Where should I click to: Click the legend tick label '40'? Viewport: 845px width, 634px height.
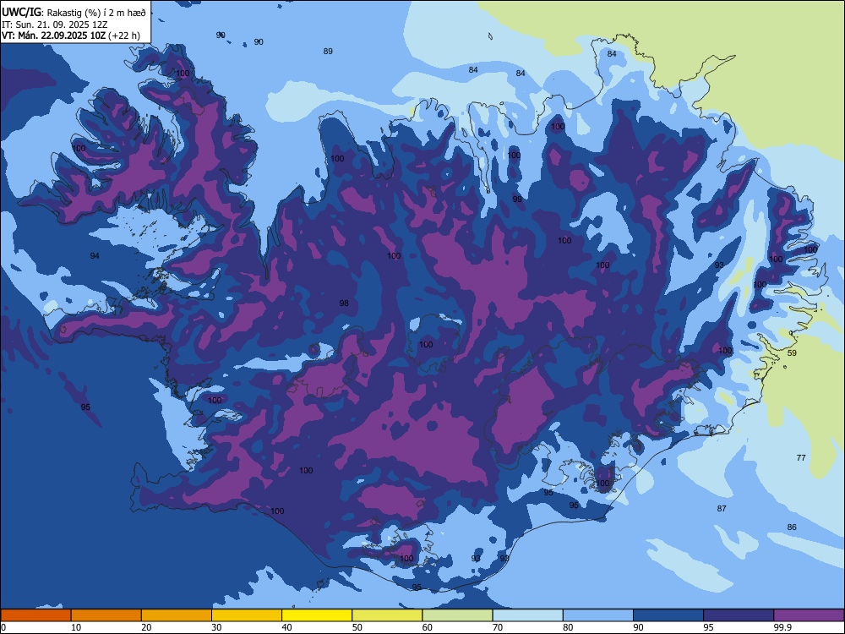point(286,627)
